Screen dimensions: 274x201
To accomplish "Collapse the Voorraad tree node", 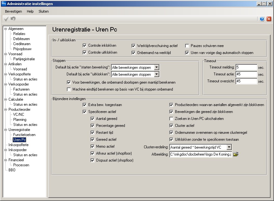I will (6, 54).
